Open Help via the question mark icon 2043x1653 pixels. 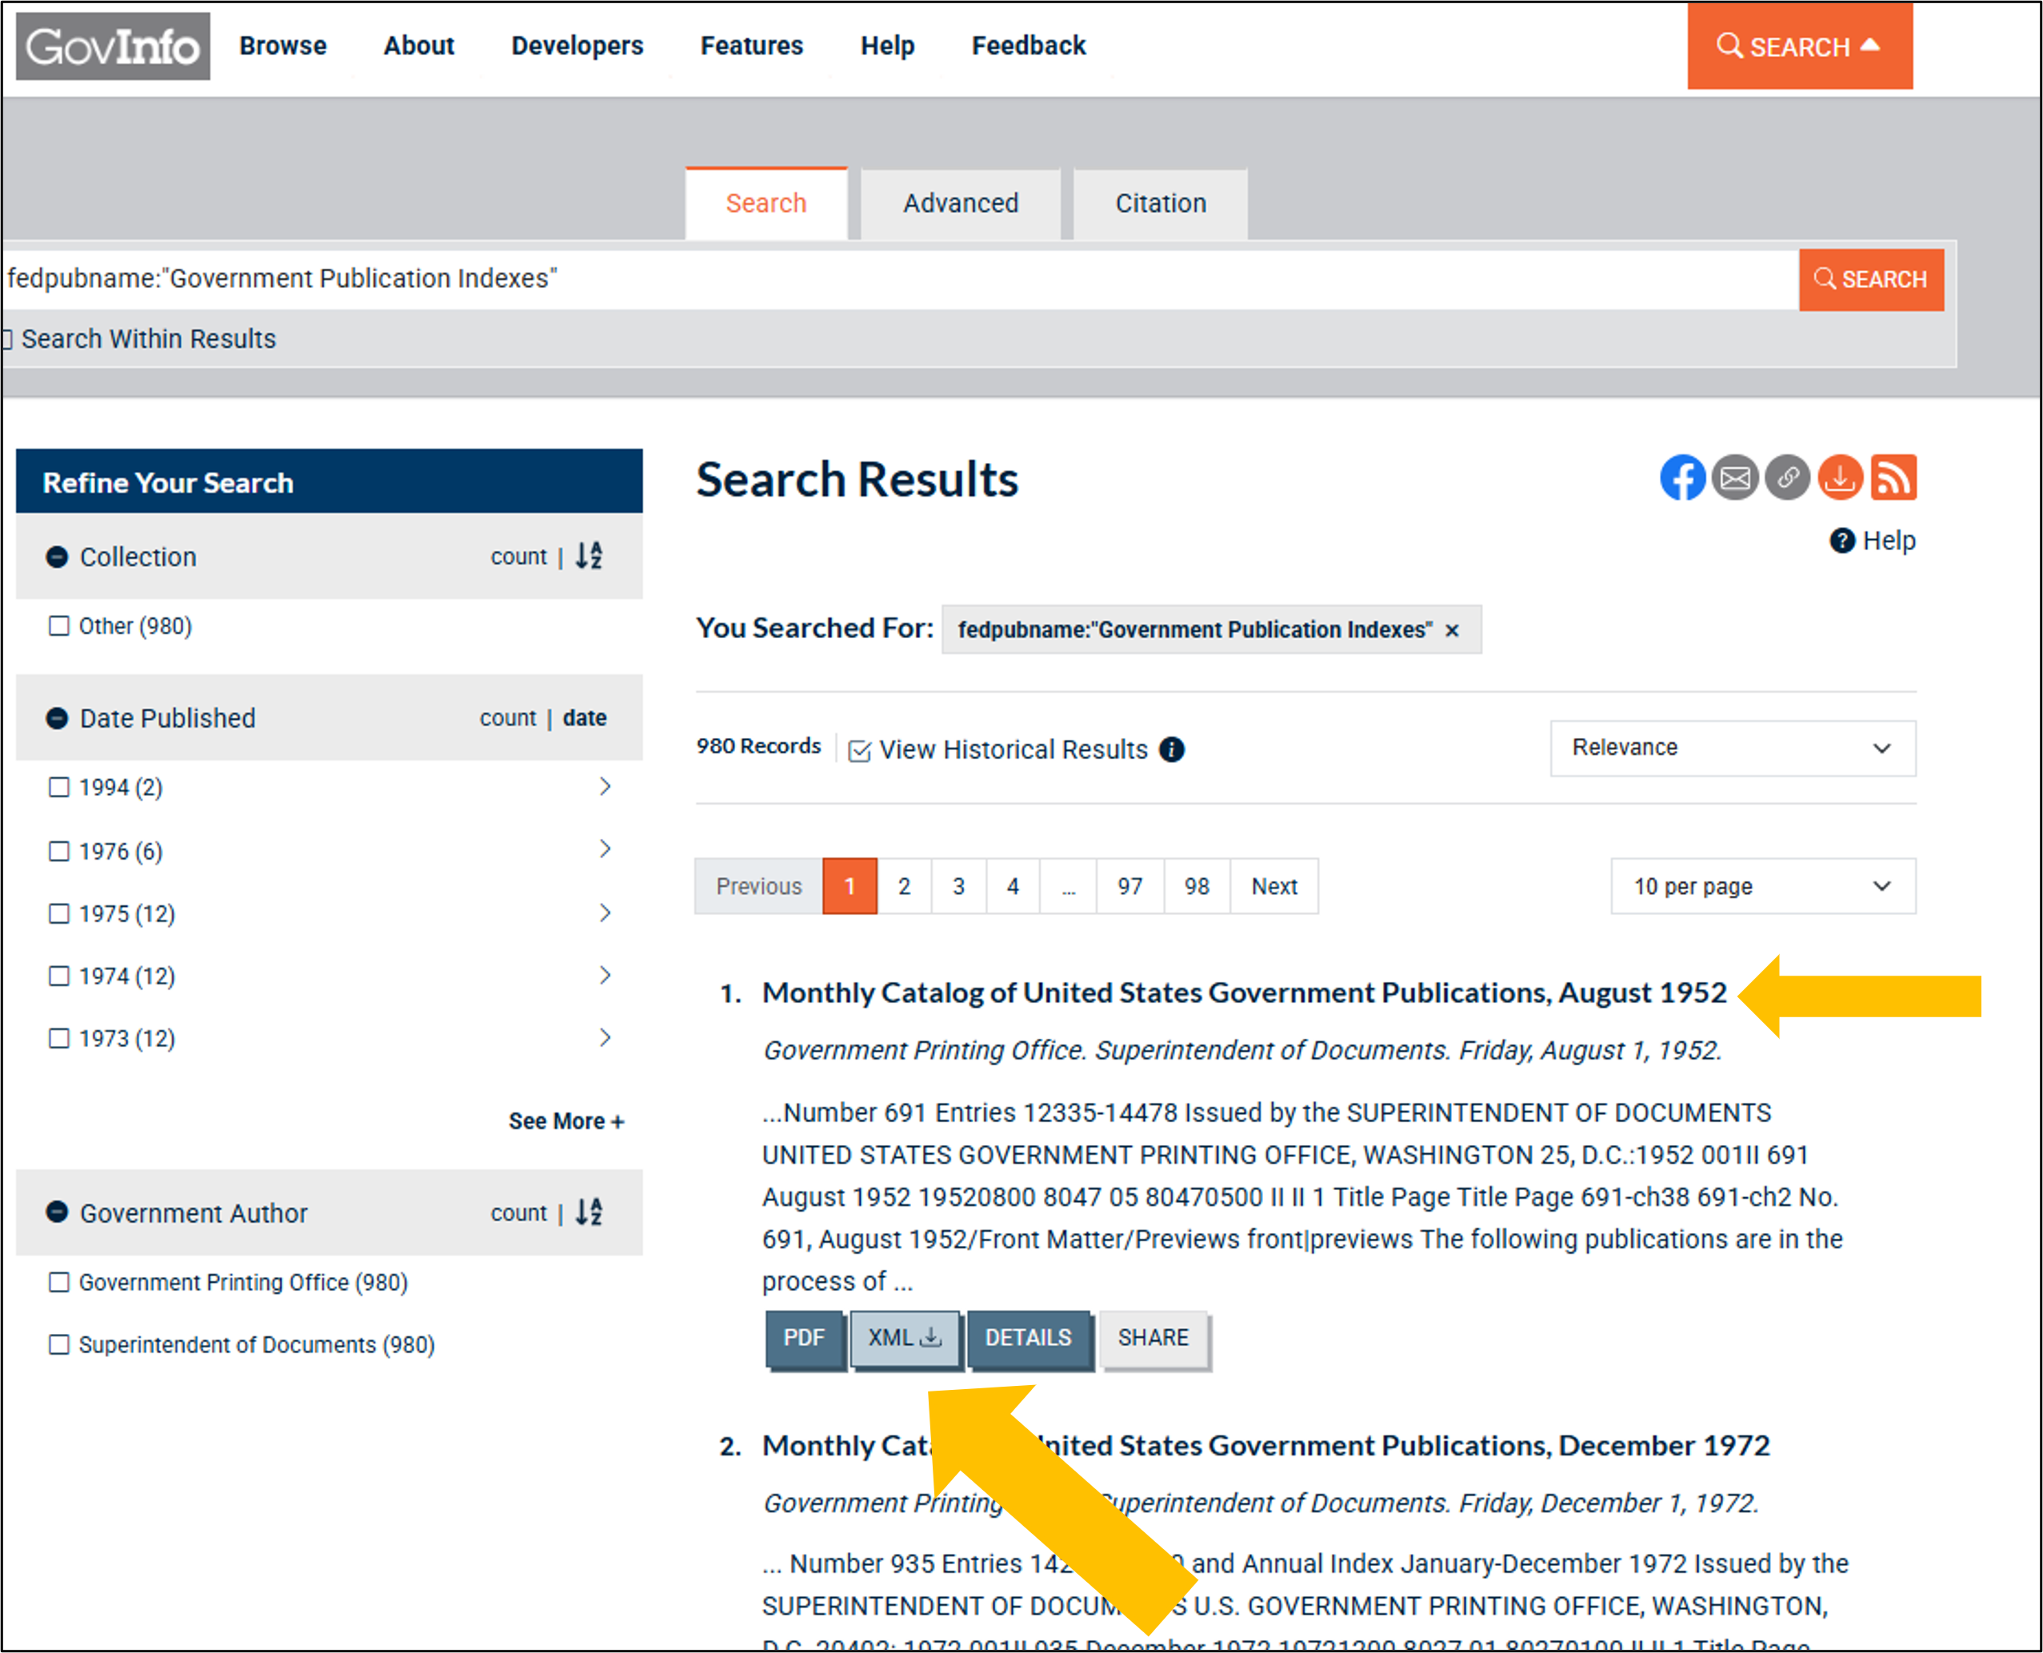[x=1842, y=540]
